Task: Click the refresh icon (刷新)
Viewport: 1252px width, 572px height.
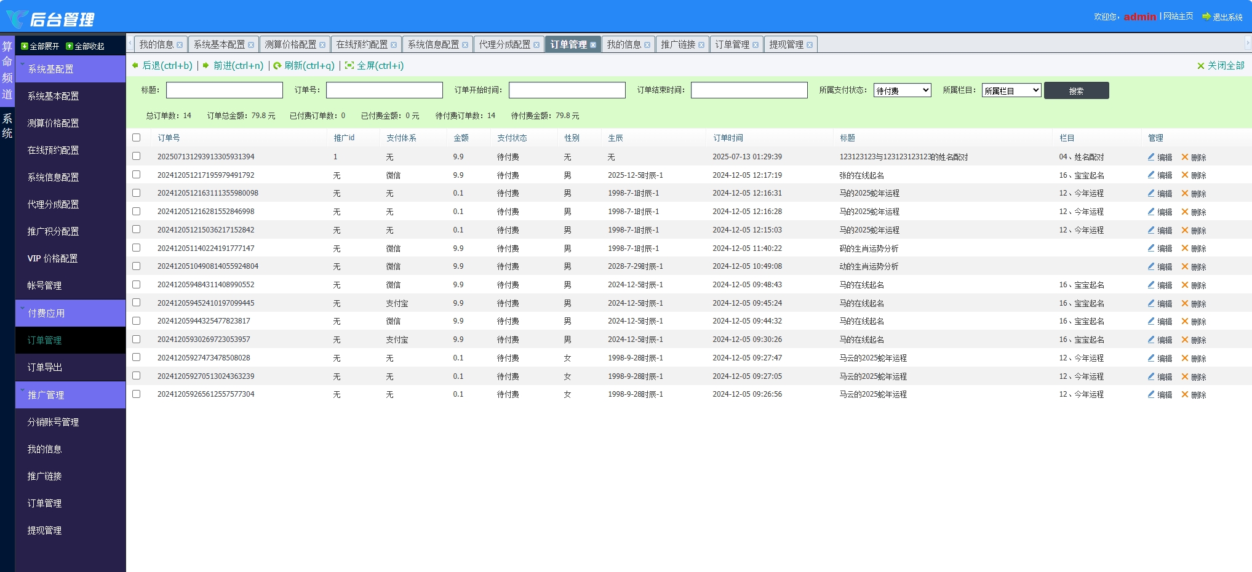Action: [277, 66]
